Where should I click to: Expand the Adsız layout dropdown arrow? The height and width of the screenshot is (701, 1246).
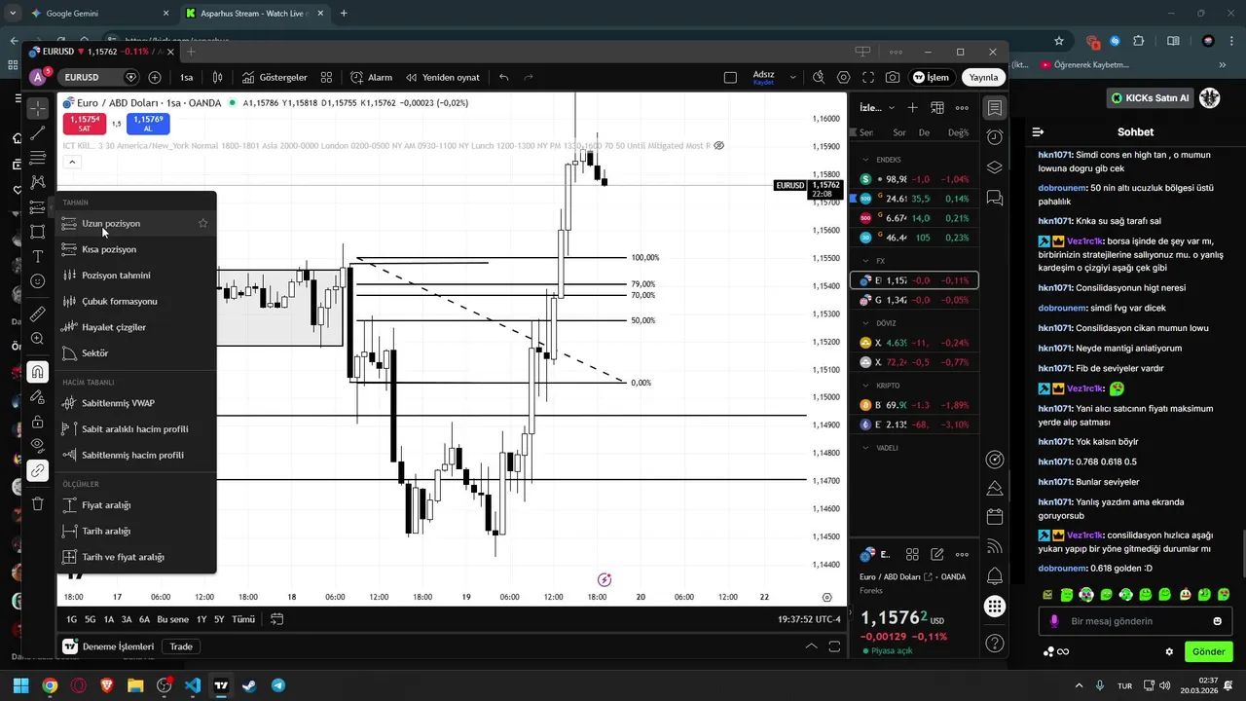792,77
